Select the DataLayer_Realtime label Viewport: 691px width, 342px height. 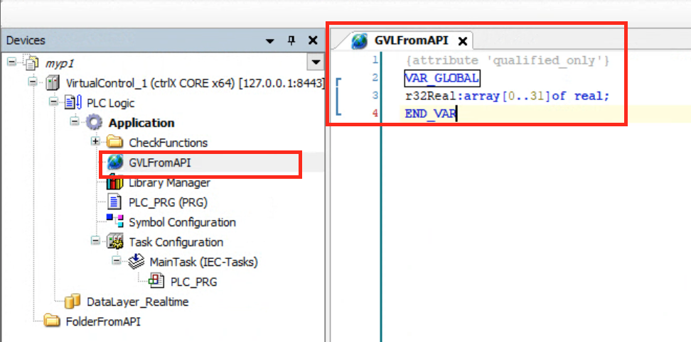(x=137, y=302)
